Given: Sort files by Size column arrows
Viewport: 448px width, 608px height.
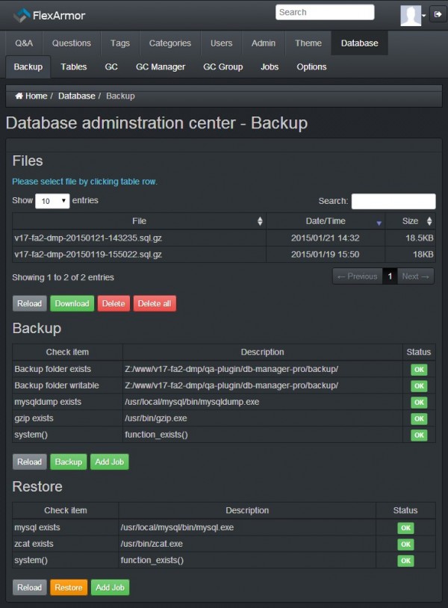Looking at the screenshot, I should point(429,221).
